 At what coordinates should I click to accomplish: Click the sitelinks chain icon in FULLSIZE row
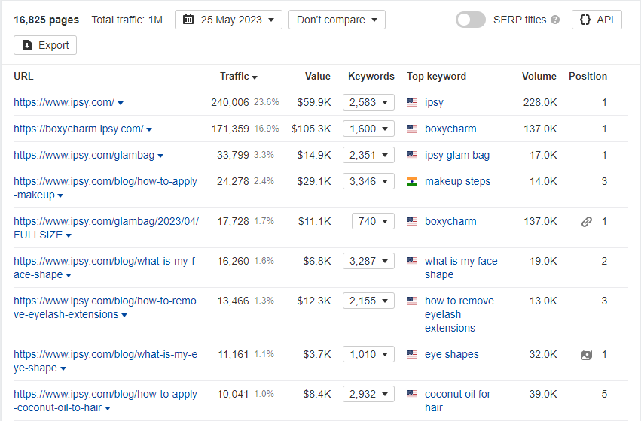coord(587,222)
